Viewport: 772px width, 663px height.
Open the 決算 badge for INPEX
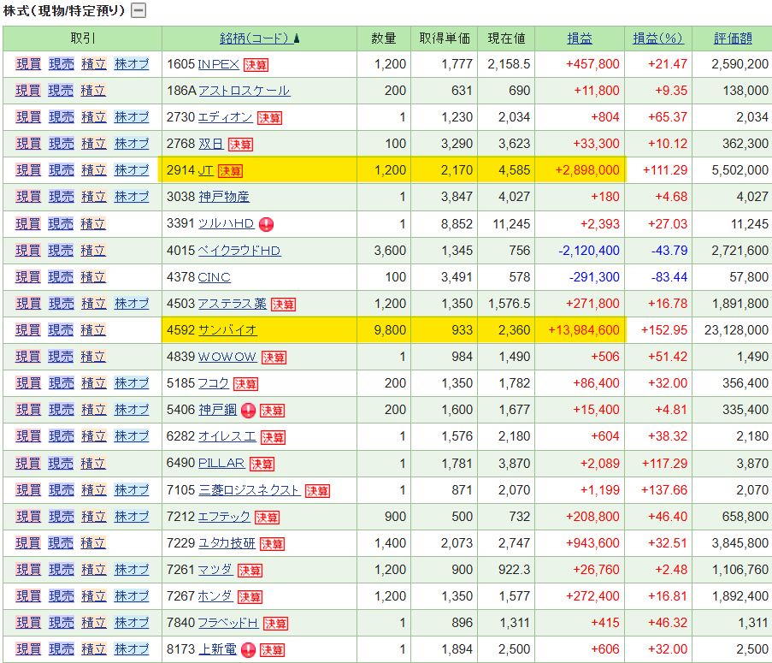[x=256, y=65]
